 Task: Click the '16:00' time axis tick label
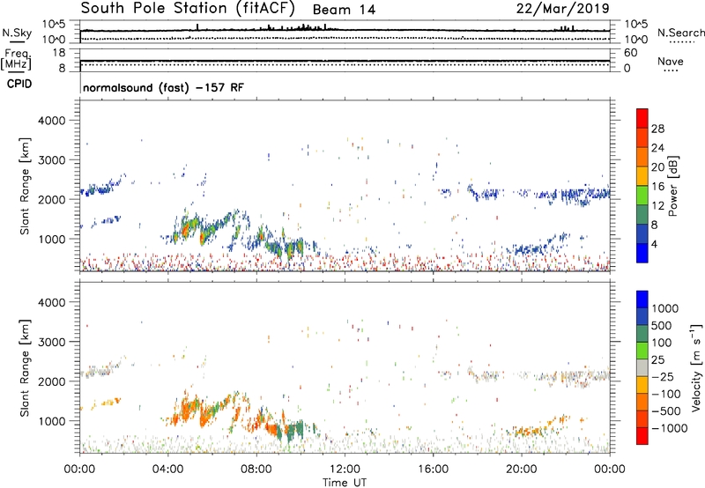[x=433, y=470]
